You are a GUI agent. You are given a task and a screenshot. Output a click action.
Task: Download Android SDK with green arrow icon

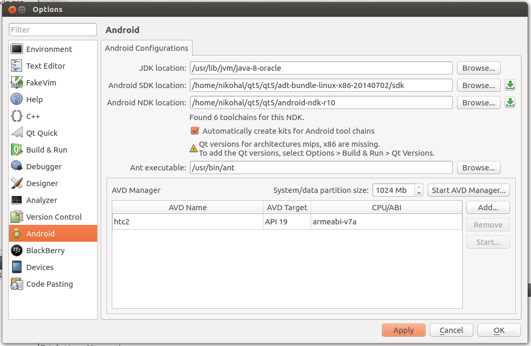click(x=510, y=85)
